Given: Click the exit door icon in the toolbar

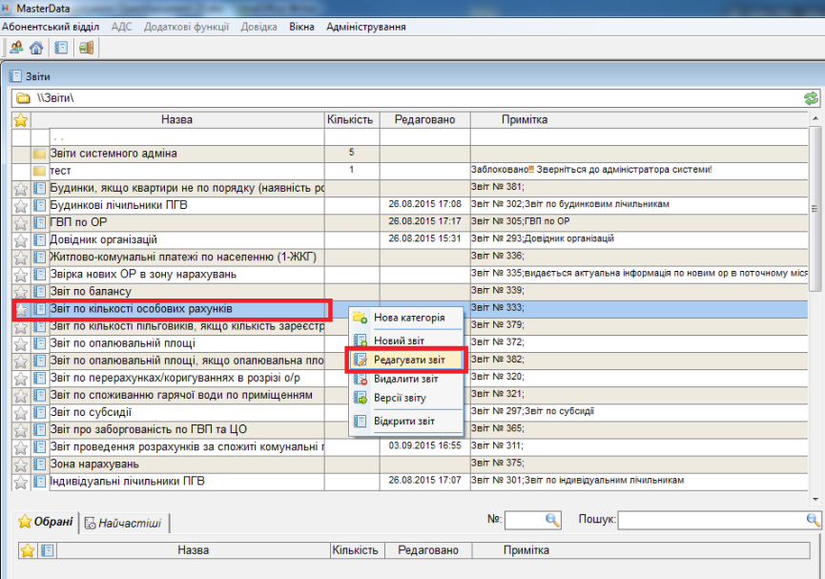Looking at the screenshot, I should point(86,48).
